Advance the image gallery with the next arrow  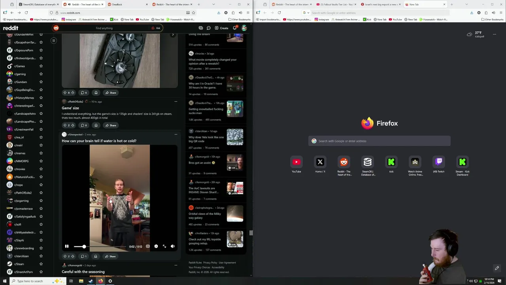coord(173,35)
